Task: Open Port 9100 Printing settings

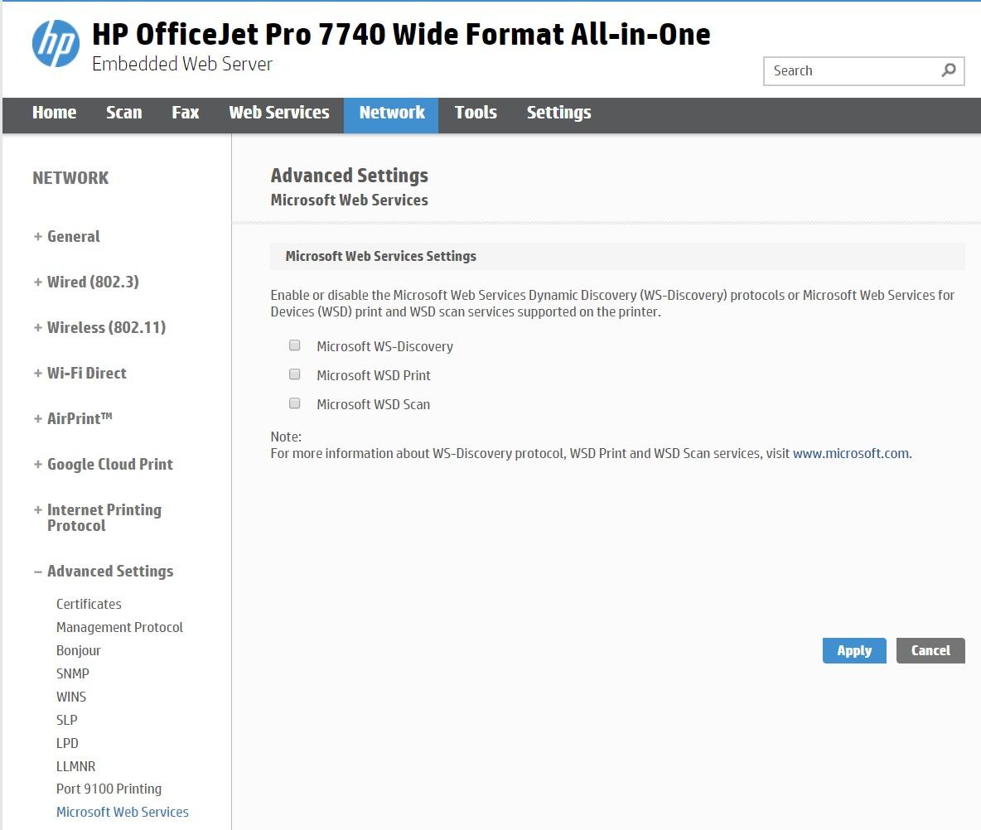Action: [x=109, y=789]
